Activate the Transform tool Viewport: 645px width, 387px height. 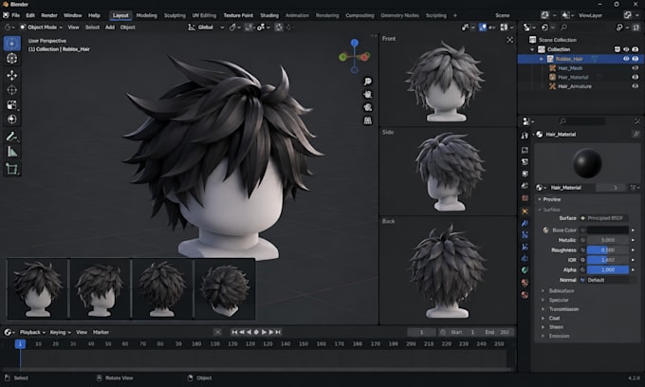point(12,120)
